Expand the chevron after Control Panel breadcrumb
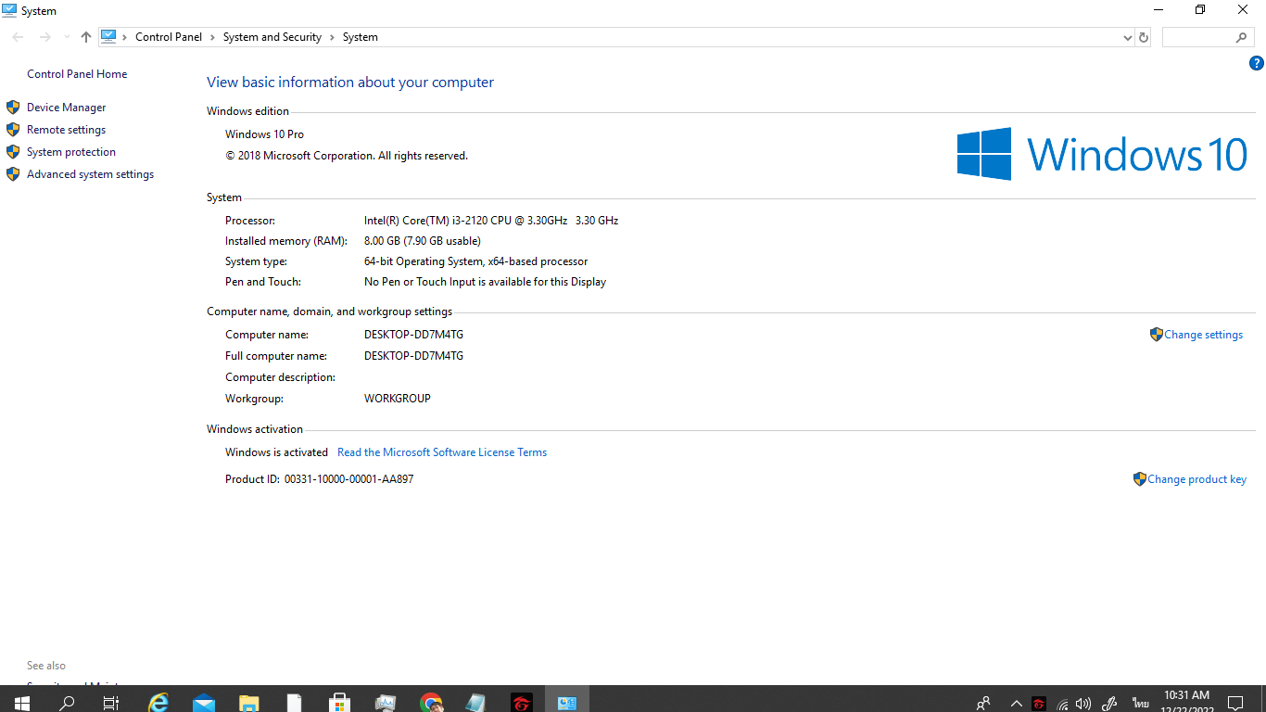 tap(212, 37)
